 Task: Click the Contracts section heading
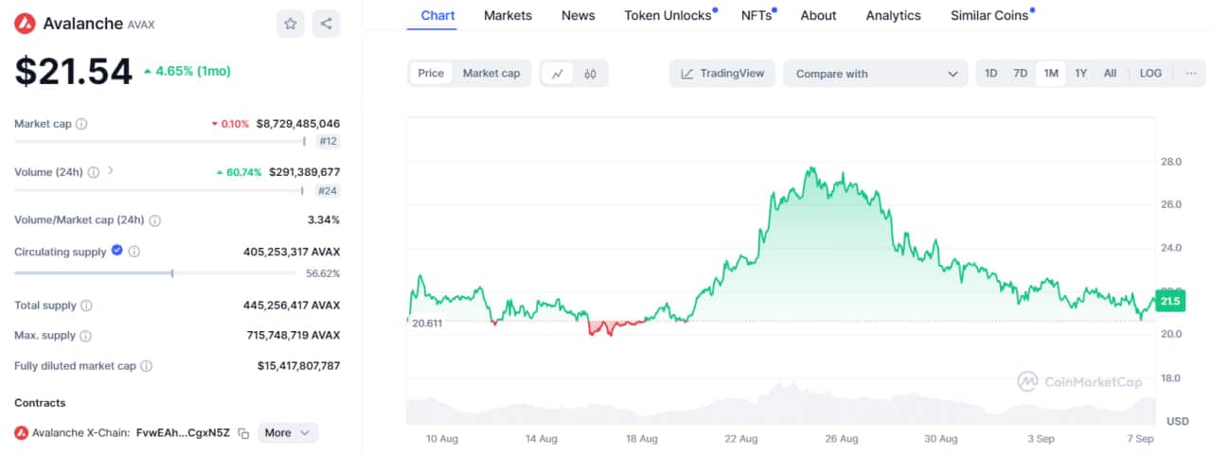pos(40,403)
